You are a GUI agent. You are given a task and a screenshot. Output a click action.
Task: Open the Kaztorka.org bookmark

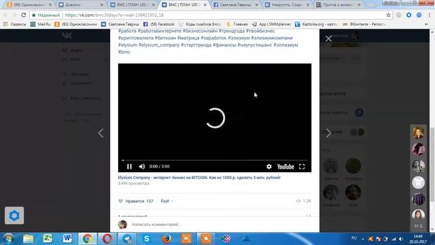(316, 24)
